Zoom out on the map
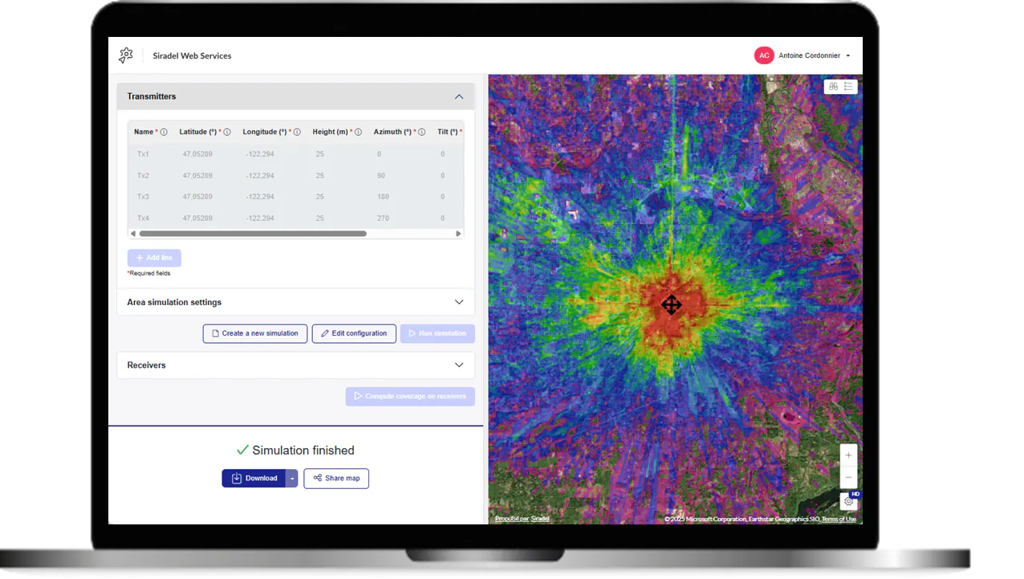 click(848, 477)
